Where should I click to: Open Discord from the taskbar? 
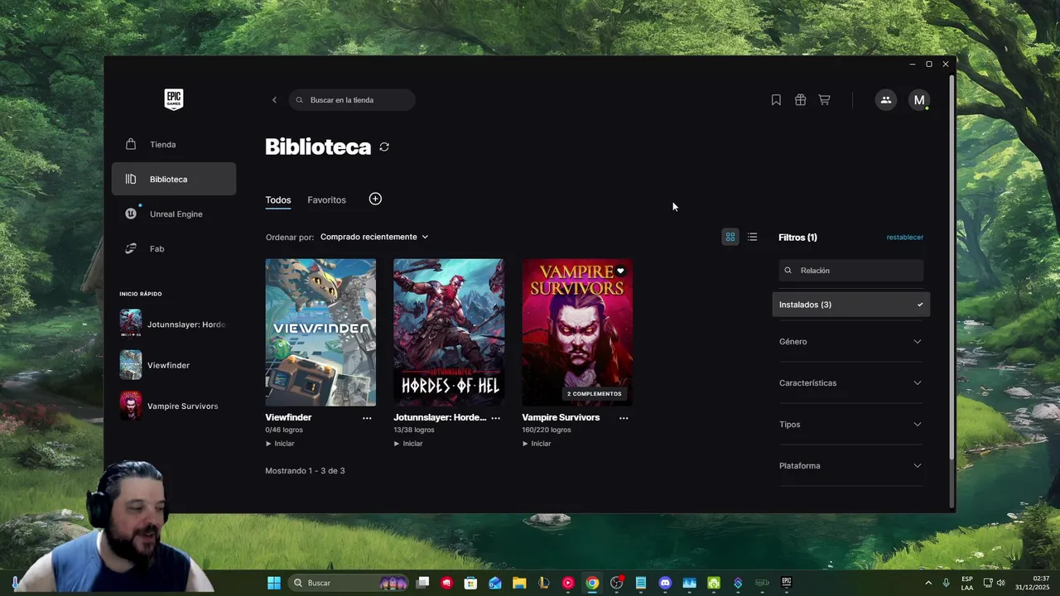tap(665, 583)
